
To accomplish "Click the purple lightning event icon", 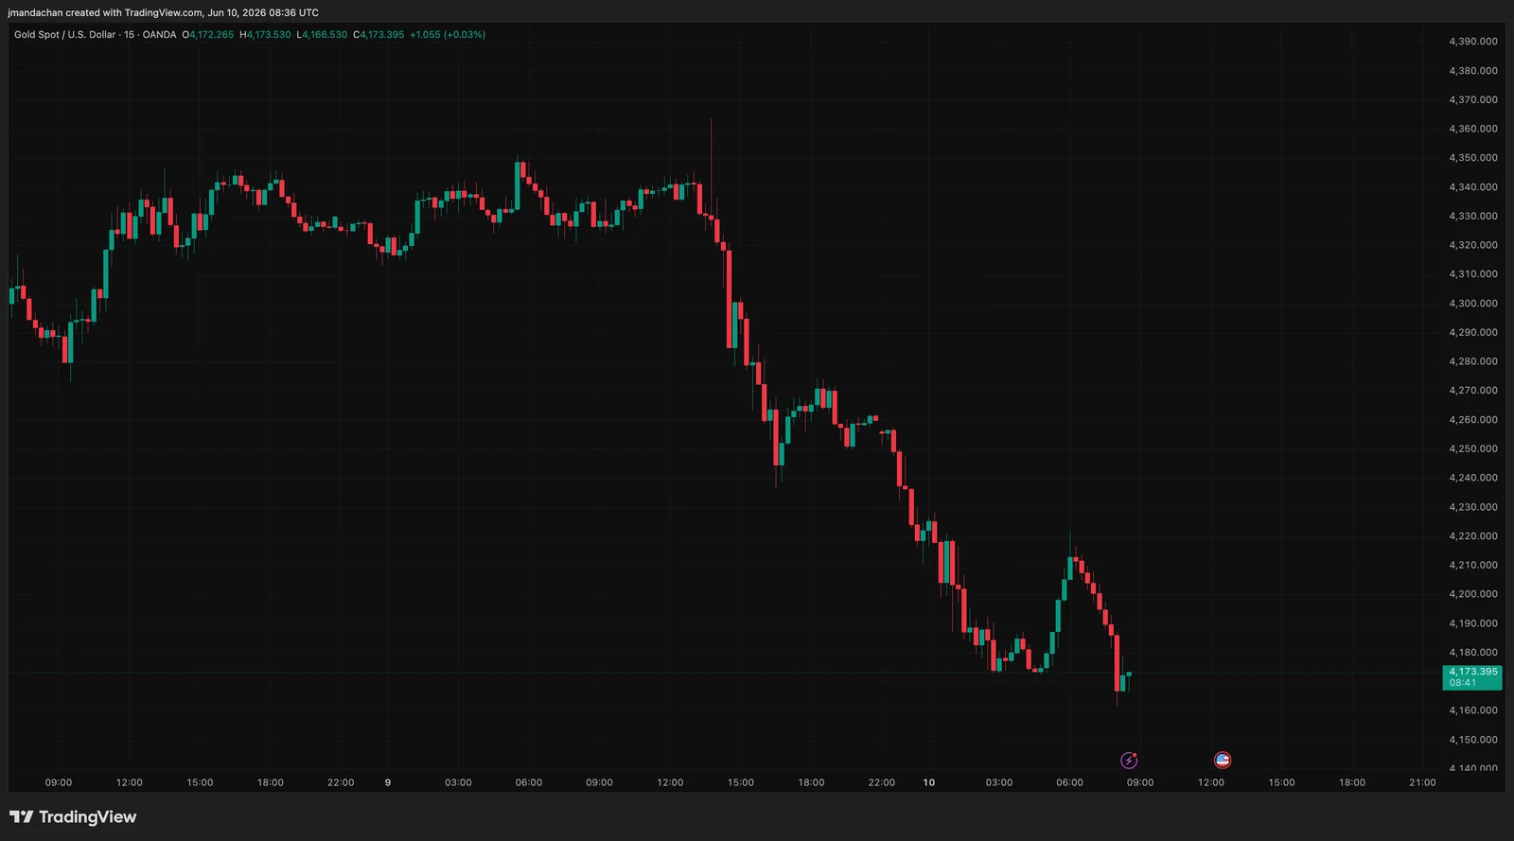I will point(1129,760).
